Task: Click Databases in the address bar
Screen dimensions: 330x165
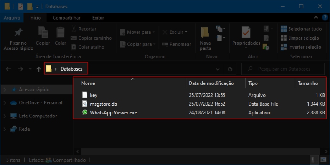Action: click(71, 69)
